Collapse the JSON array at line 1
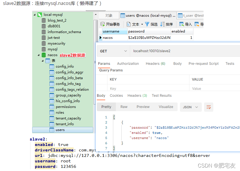This screenshot has height=171, width=240. (x=114, y=117)
